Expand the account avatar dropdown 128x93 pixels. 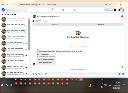click(x=123, y=10)
